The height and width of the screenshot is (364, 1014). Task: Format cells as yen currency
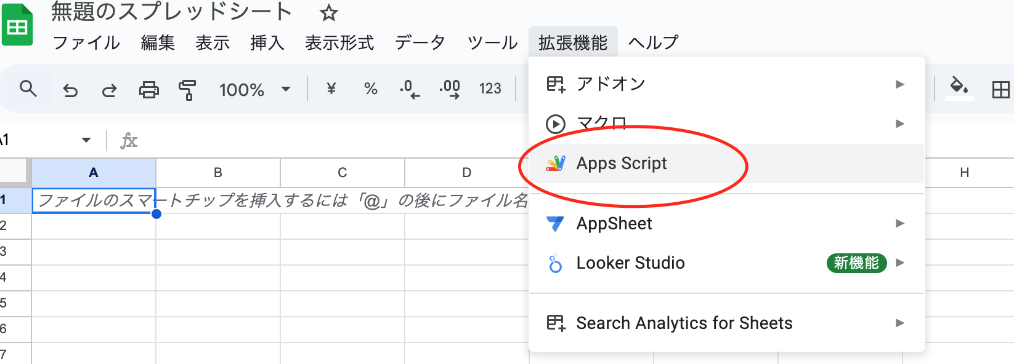[x=331, y=89]
